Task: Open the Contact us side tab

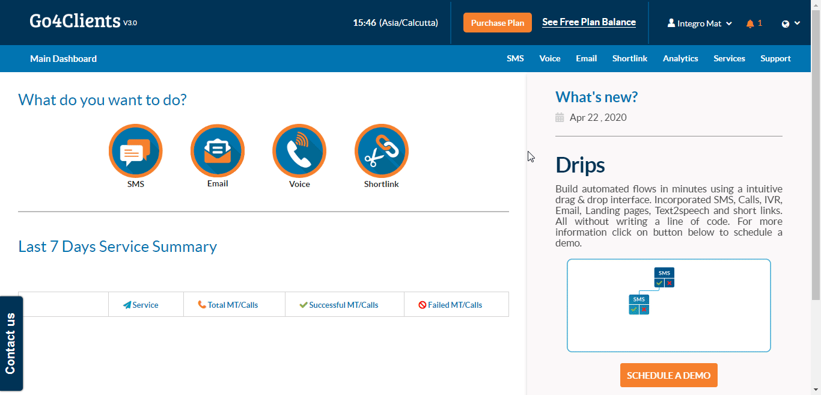Action: tap(11, 343)
